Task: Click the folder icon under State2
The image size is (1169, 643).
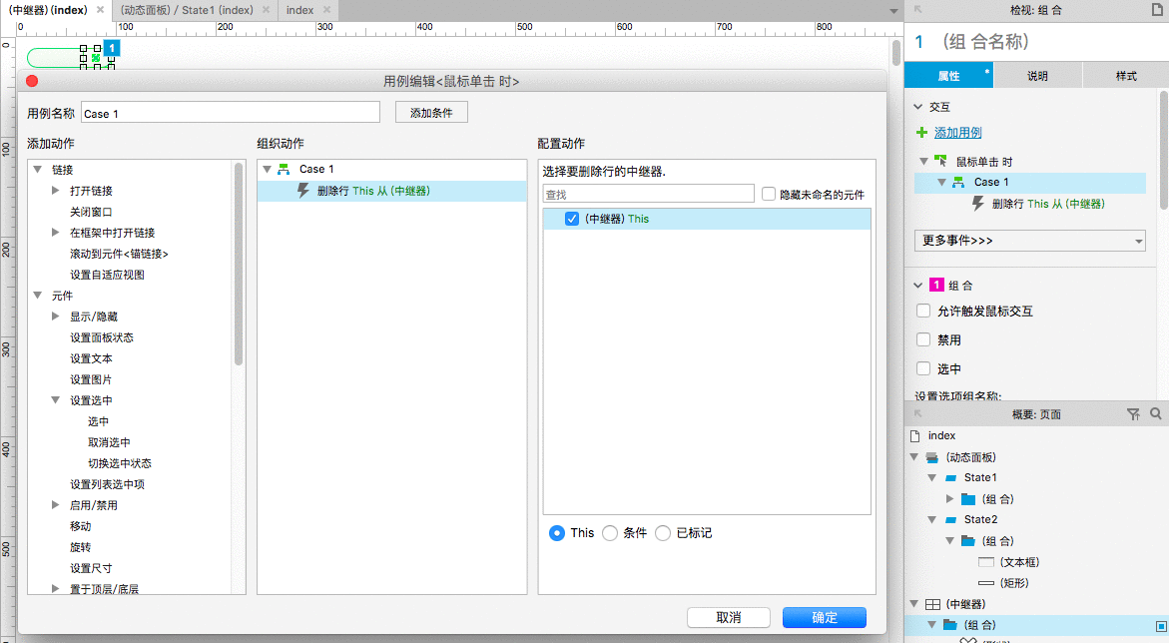Action: tap(968, 541)
